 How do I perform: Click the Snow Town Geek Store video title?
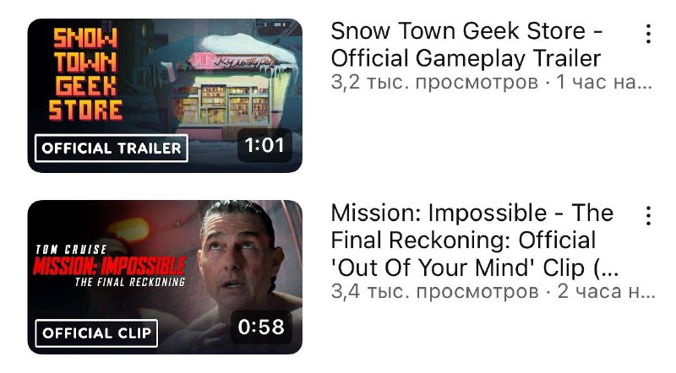pyautogui.click(x=466, y=45)
